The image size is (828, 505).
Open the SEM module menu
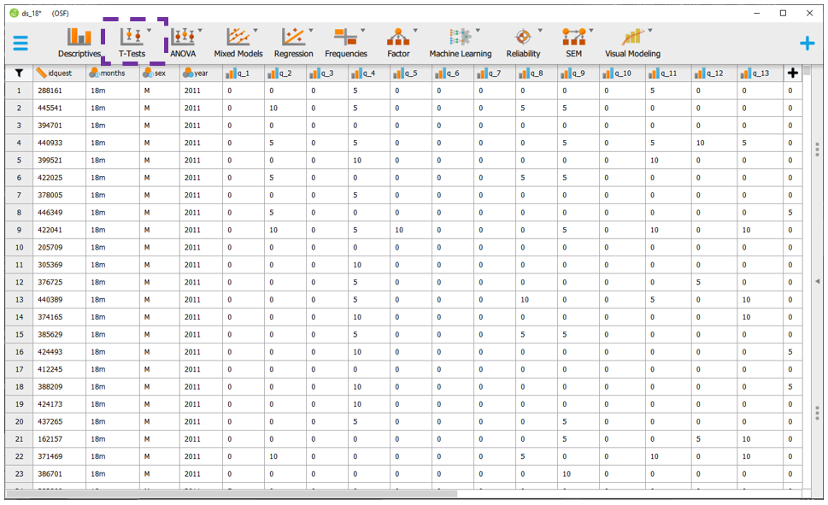(x=573, y=42)
